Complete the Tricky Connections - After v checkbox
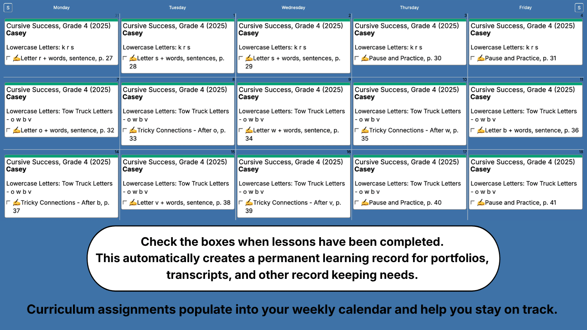The image size is (587, 330). point(241,203)
